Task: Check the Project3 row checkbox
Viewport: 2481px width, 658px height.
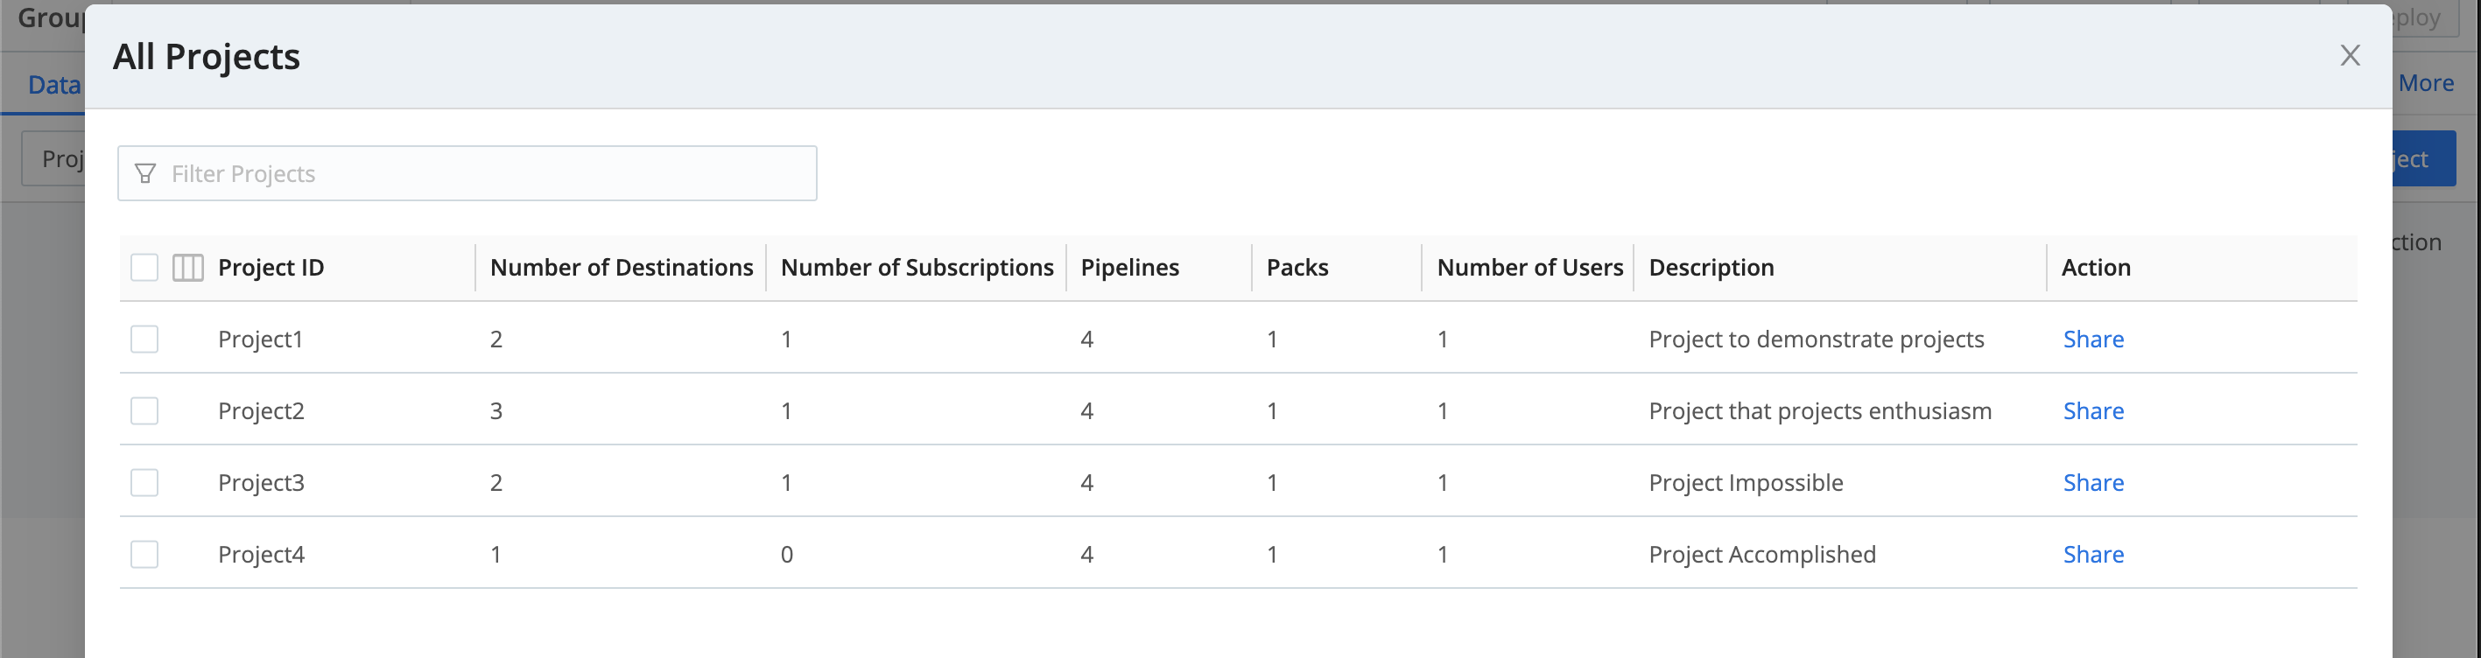Action: [x=144, y=482]
